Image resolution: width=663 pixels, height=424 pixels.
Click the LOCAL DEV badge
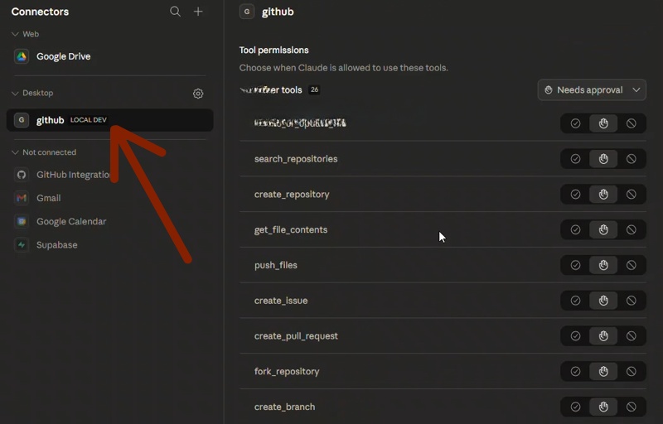point(89,120)
